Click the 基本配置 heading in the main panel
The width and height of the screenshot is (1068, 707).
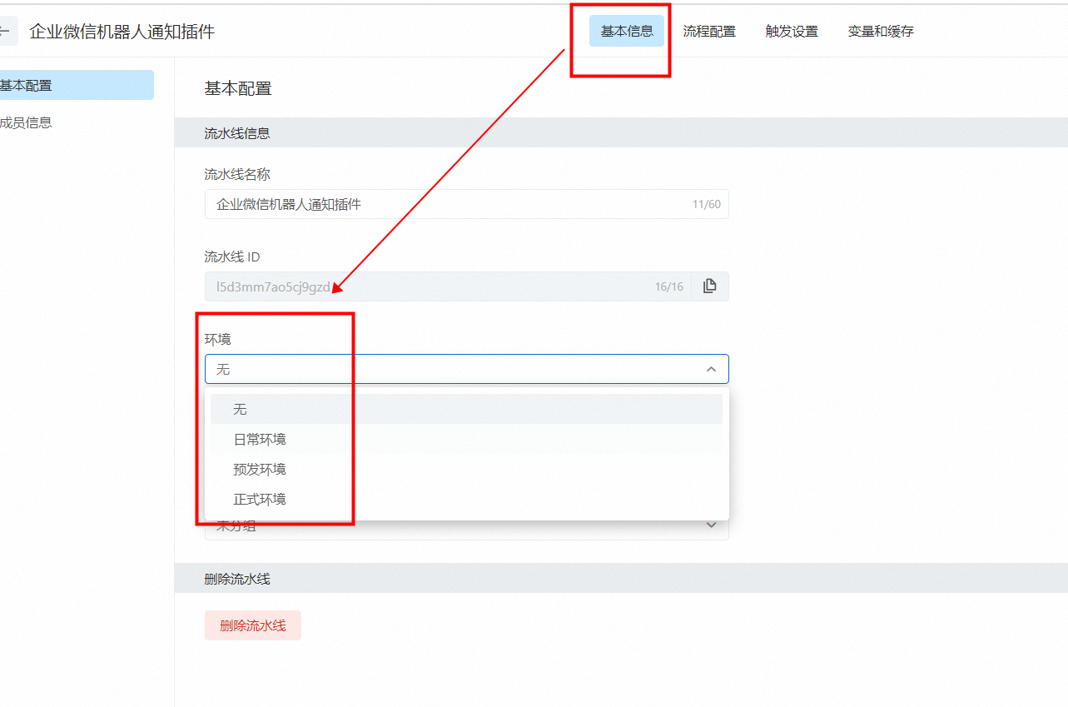point(238,88)
